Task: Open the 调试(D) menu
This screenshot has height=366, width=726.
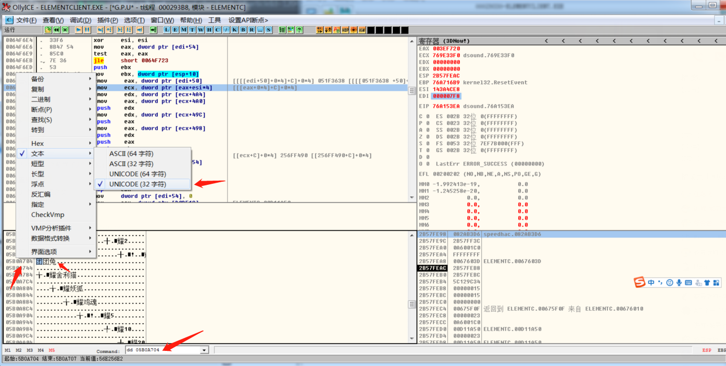Action: point(80,20)
